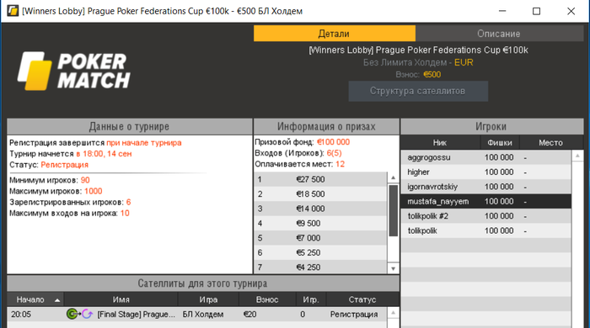Sort satellites by Имя column
Image resolution: width=590 pixels, height=328 pixels.
click(121, 299)
